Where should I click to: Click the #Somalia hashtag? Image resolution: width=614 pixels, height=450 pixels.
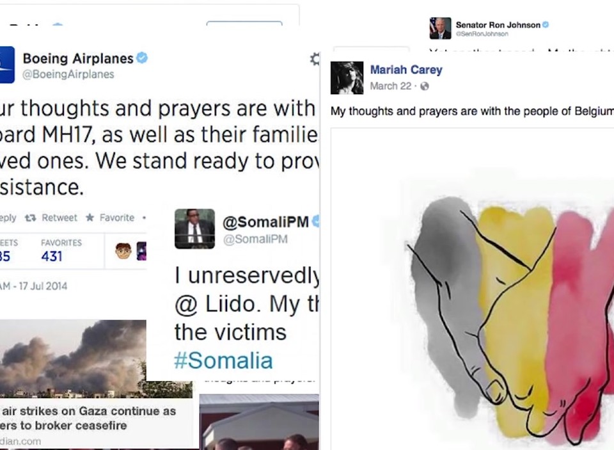pos(223,360)
